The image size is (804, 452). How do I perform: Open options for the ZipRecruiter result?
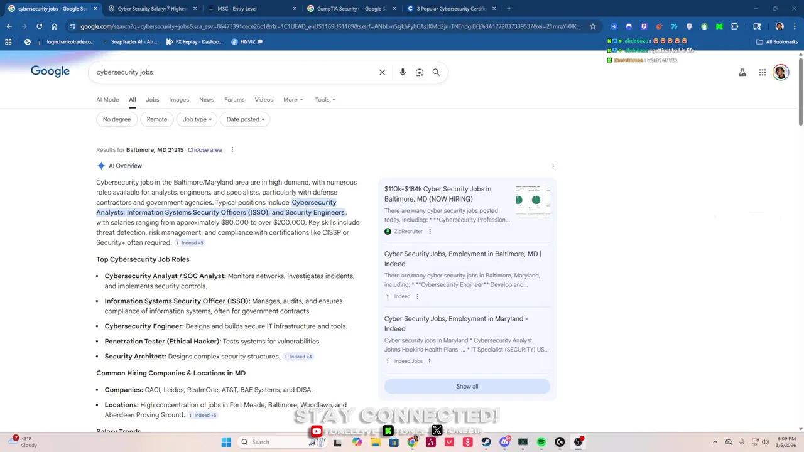click(x=430, y=232)
